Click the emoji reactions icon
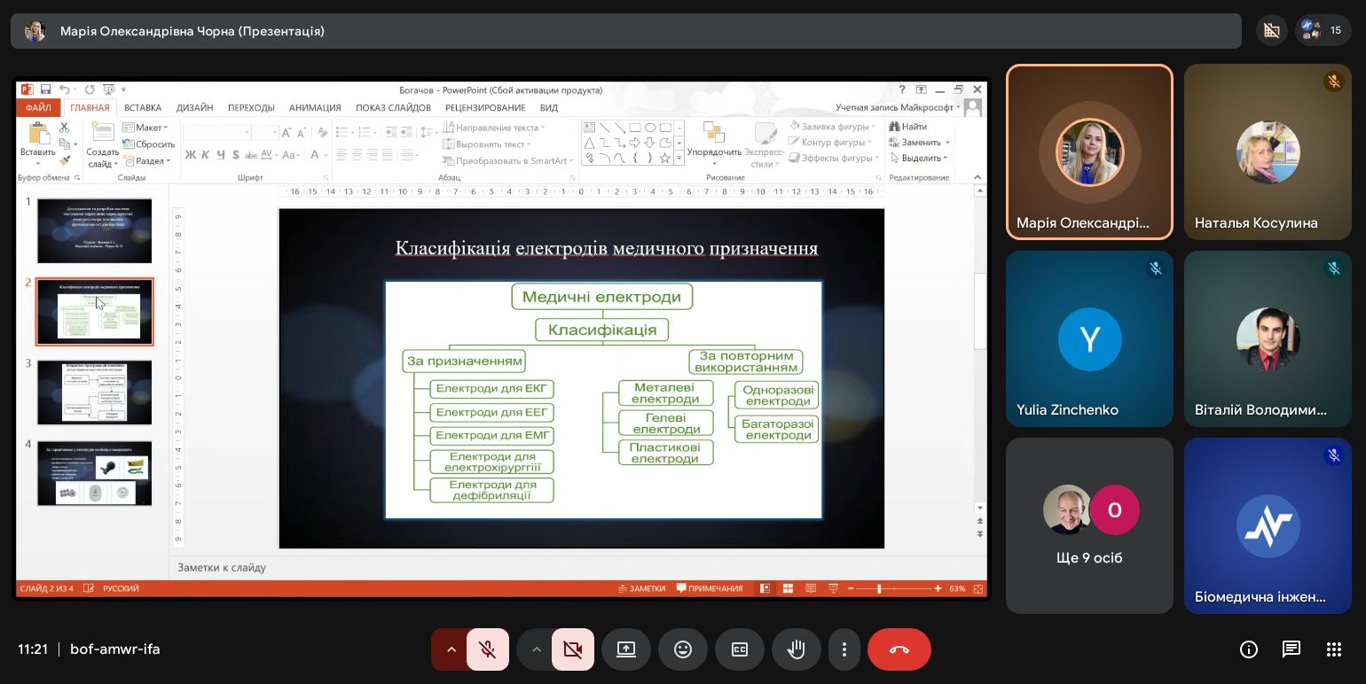 (x=683, y=649)
